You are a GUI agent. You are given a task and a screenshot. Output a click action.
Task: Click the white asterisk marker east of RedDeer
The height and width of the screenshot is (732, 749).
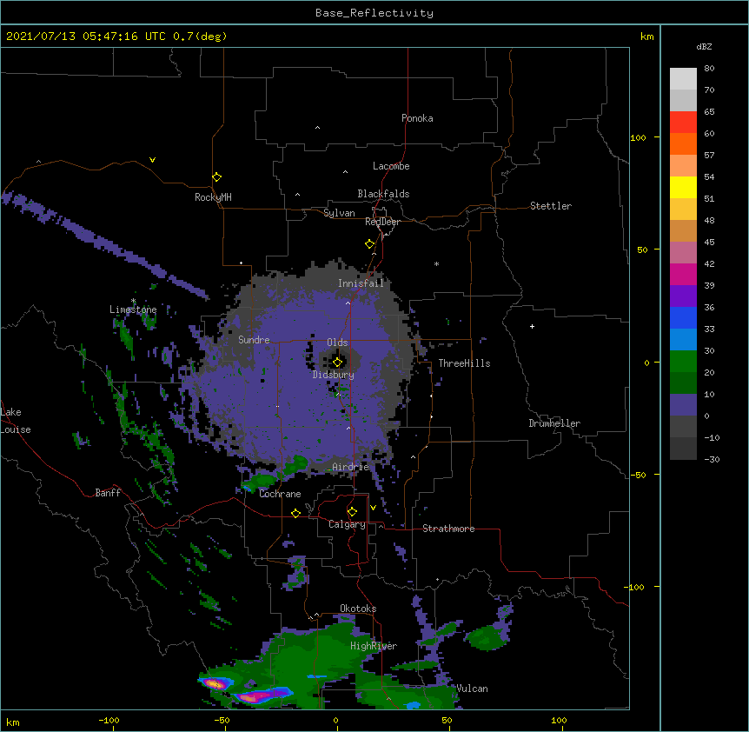tap(436, 263)
